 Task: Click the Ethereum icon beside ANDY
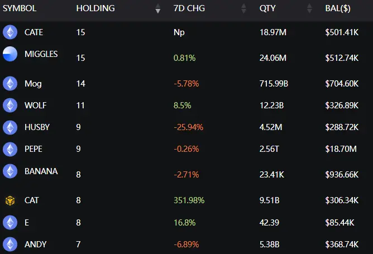[x=10, y=244]
